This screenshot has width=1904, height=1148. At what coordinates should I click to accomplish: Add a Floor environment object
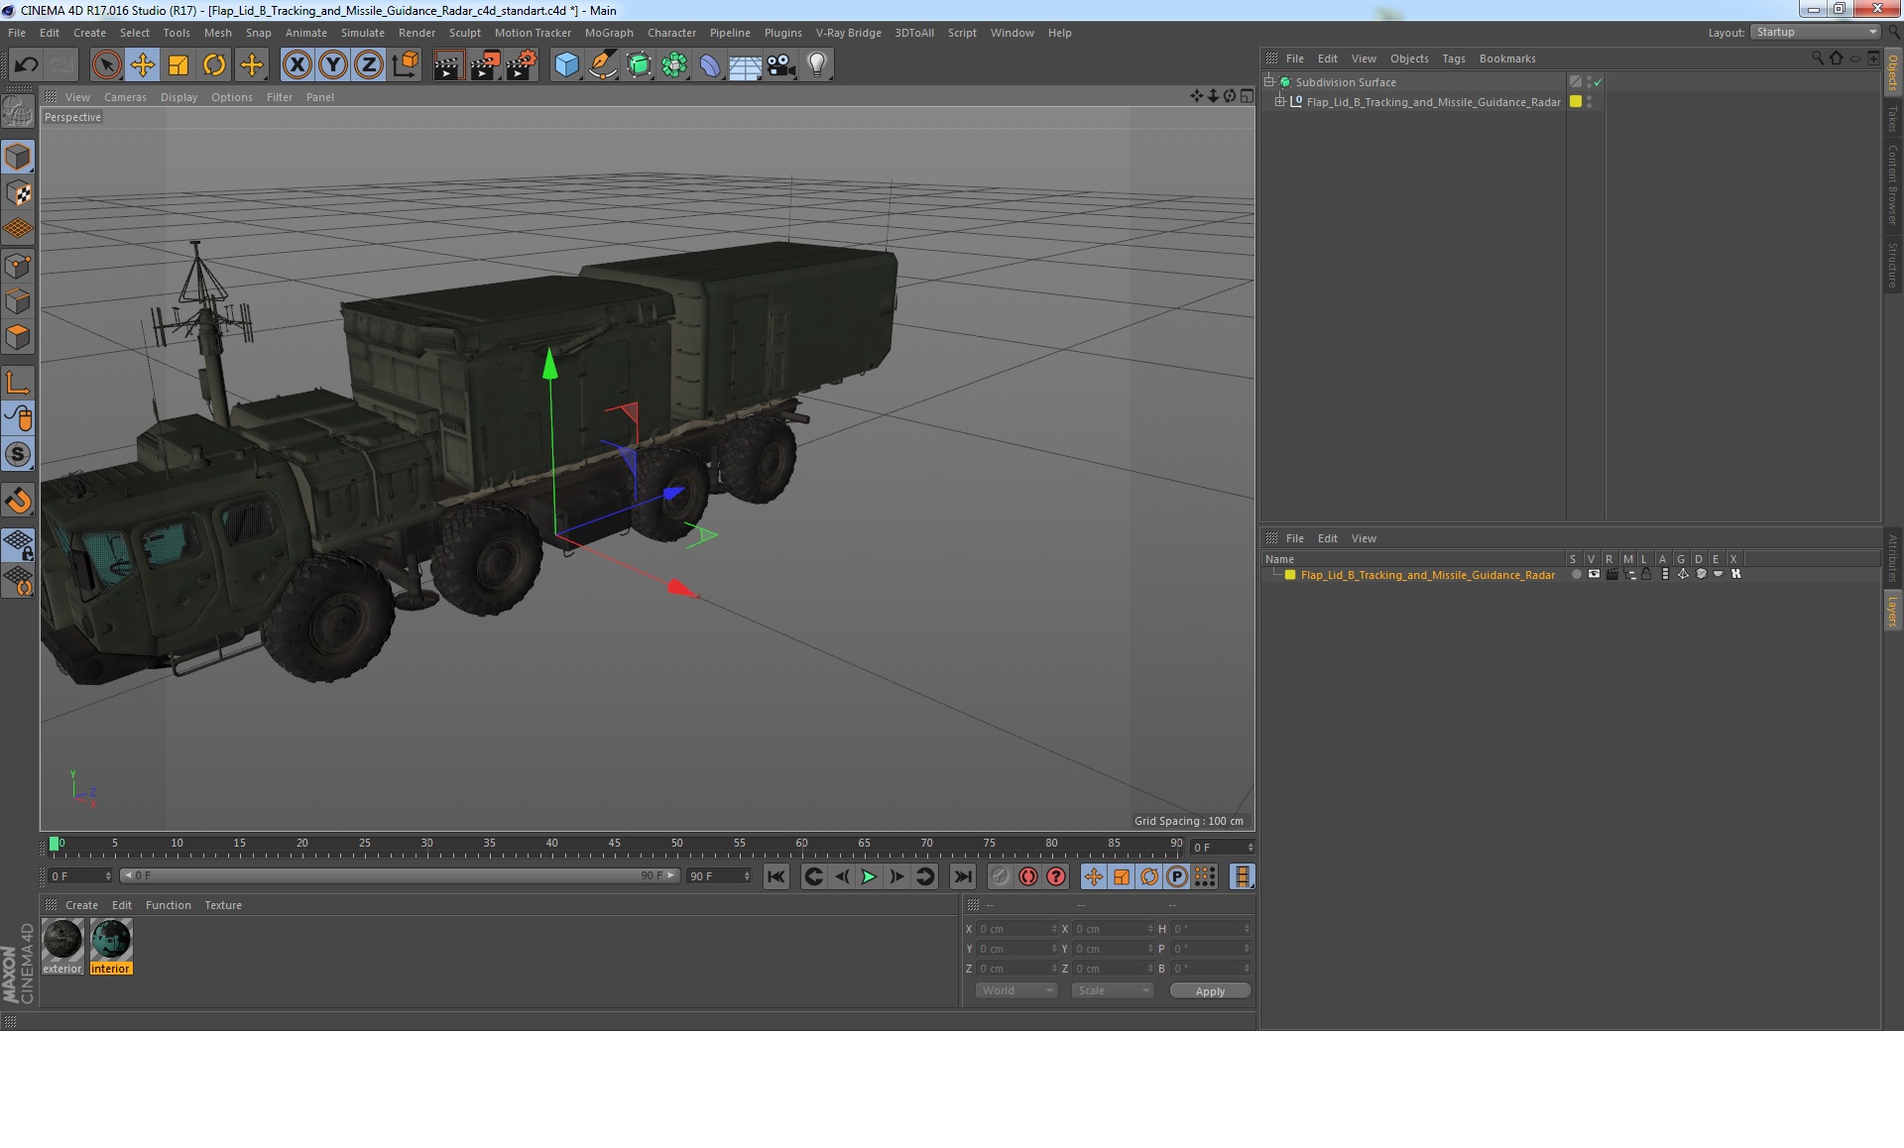745,65
